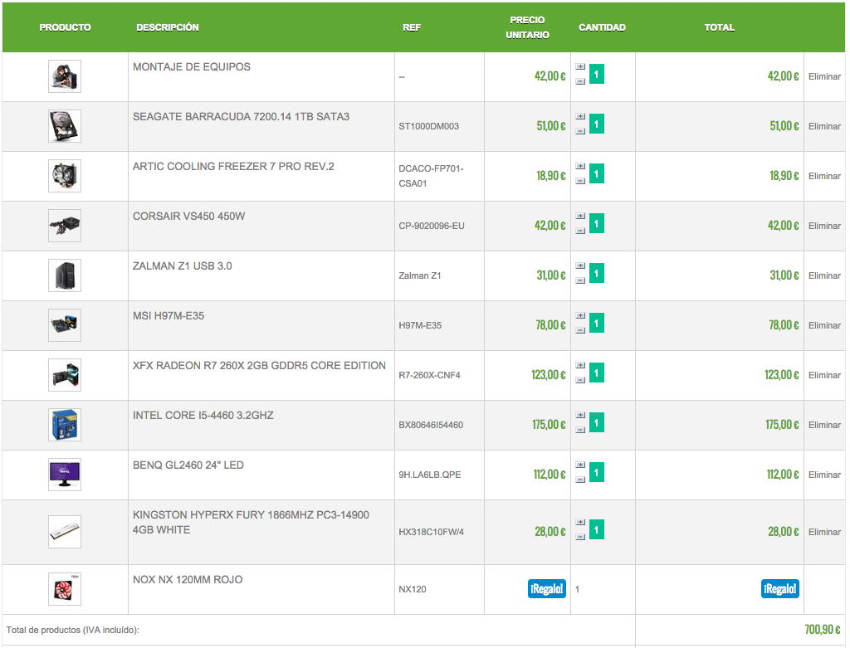Open the NOX NX 120MM fan thumbnail

(x=65, y=589)
